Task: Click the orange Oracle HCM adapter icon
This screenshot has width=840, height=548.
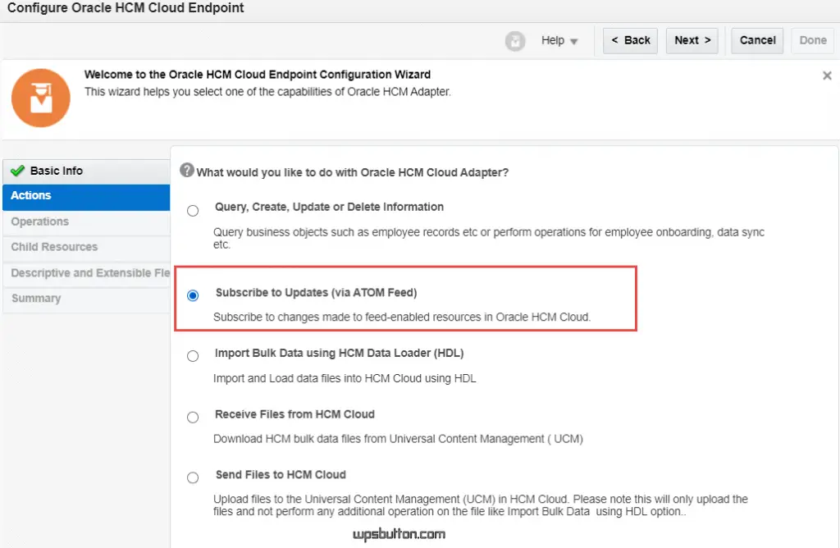Action: (41, 98)
